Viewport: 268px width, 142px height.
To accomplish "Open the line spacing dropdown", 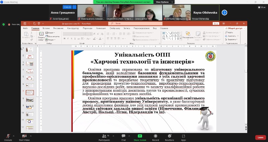I will coord(129,34).
